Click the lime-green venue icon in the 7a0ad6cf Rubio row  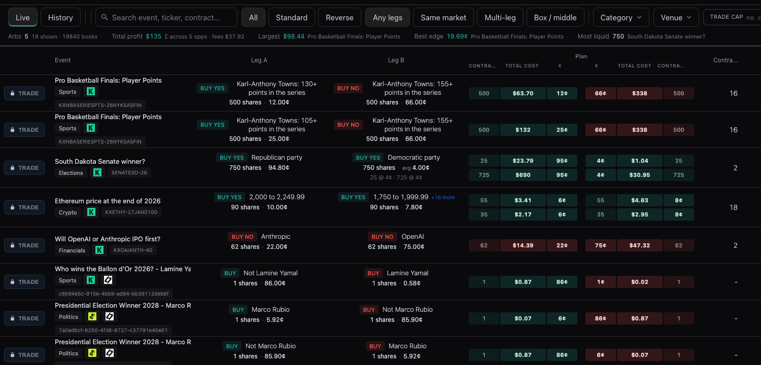pos(92,317)
